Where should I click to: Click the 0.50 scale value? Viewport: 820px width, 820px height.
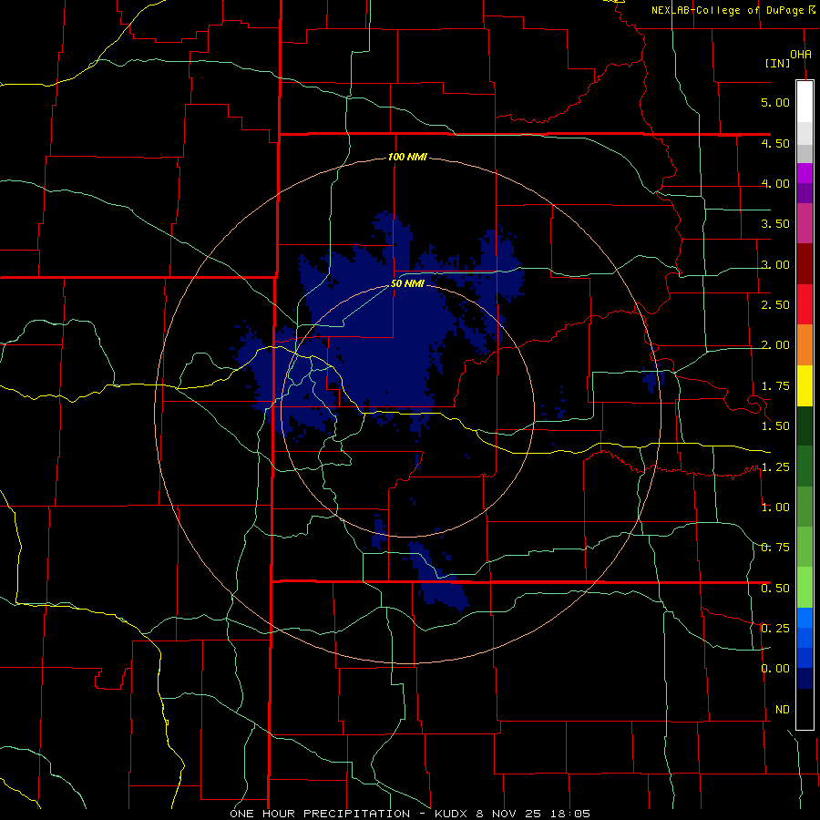[x=775, y=589]
